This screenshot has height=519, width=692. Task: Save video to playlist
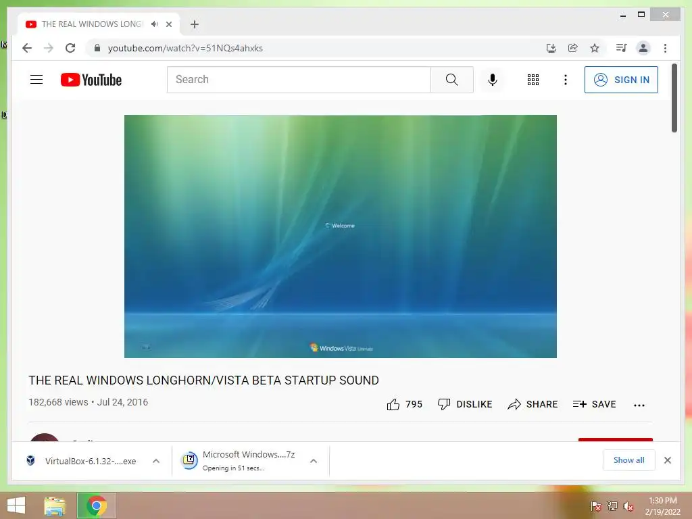pyautogui.click(x=594, y=404)
